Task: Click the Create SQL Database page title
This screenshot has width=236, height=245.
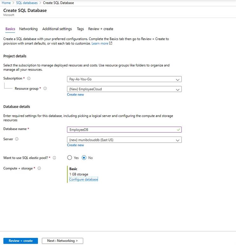Action: [x=25, y=10]
